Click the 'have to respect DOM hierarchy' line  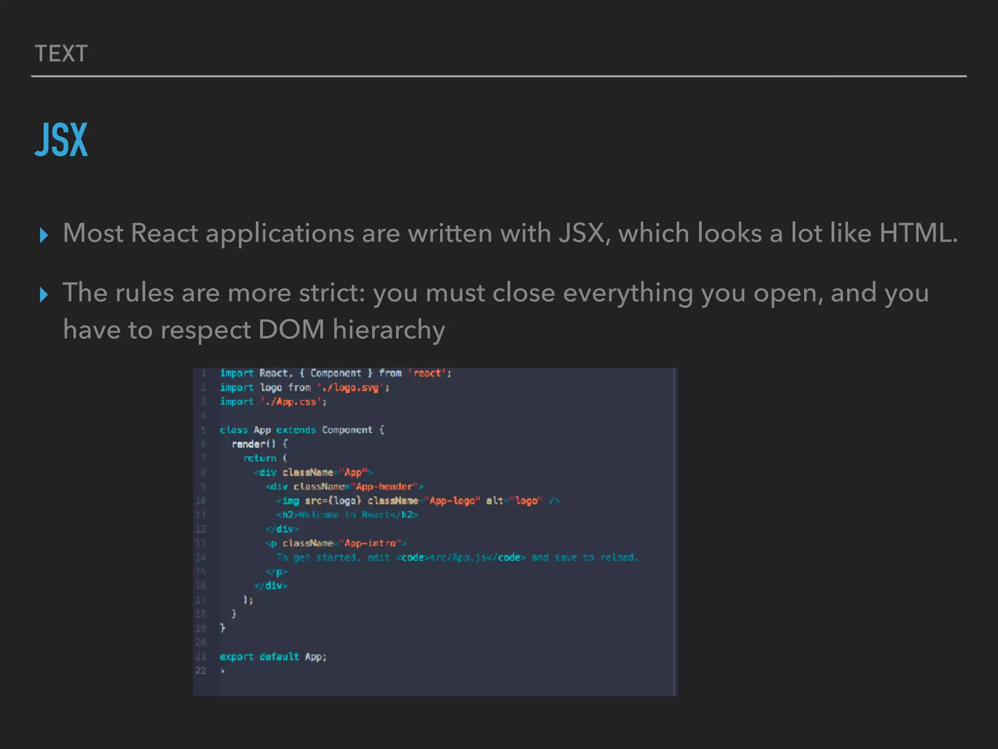[x=254, y=330]
